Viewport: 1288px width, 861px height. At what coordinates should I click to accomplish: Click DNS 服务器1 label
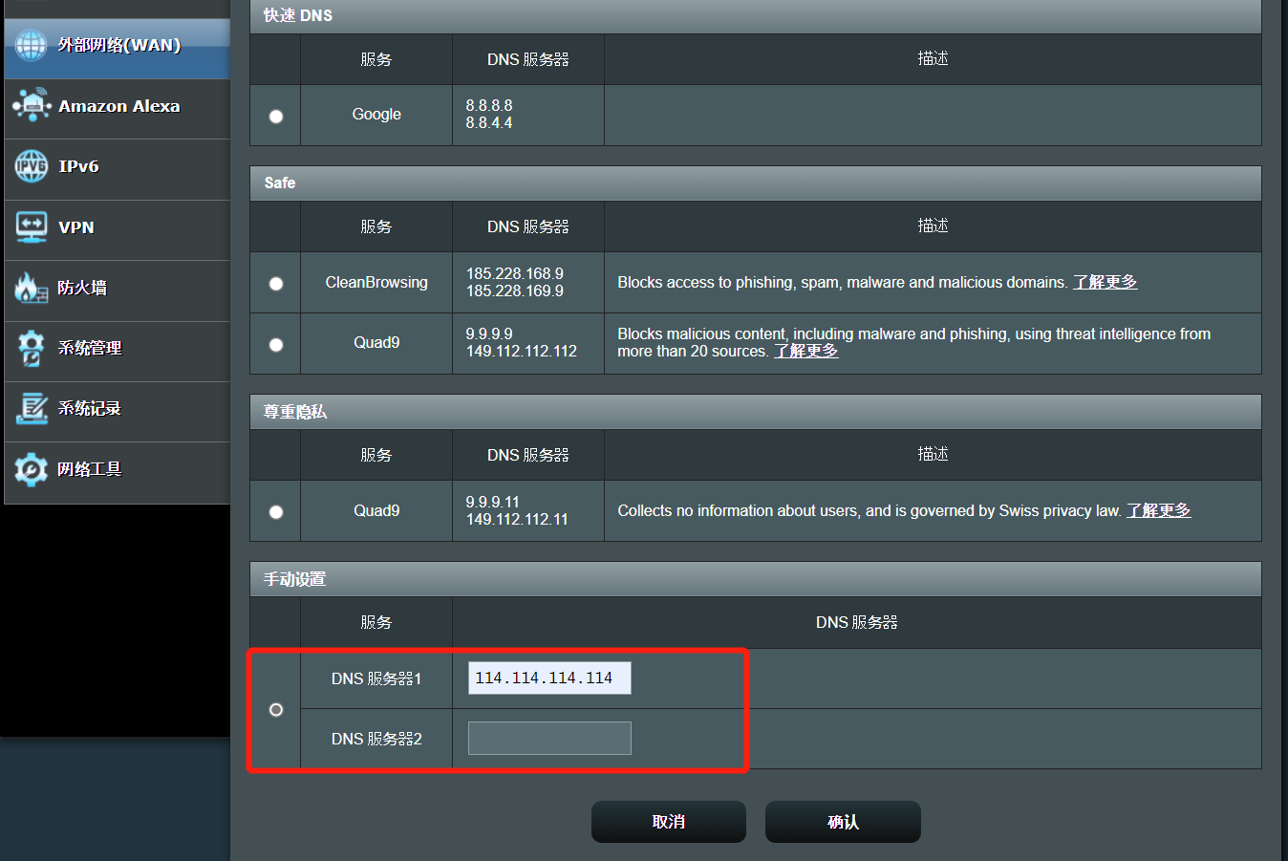click(376, 678)
